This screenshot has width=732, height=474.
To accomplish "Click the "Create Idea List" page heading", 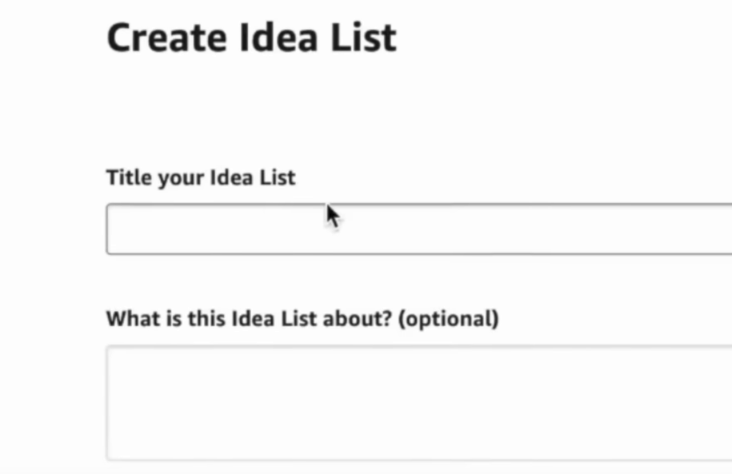I will click(x=251, y=38).
